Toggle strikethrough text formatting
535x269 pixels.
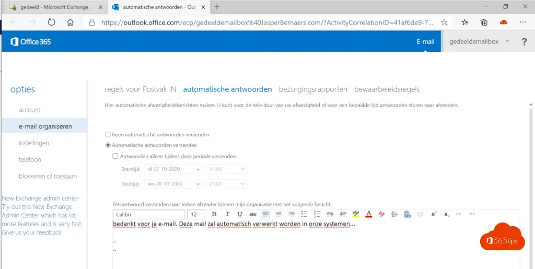tap(253, 214)
